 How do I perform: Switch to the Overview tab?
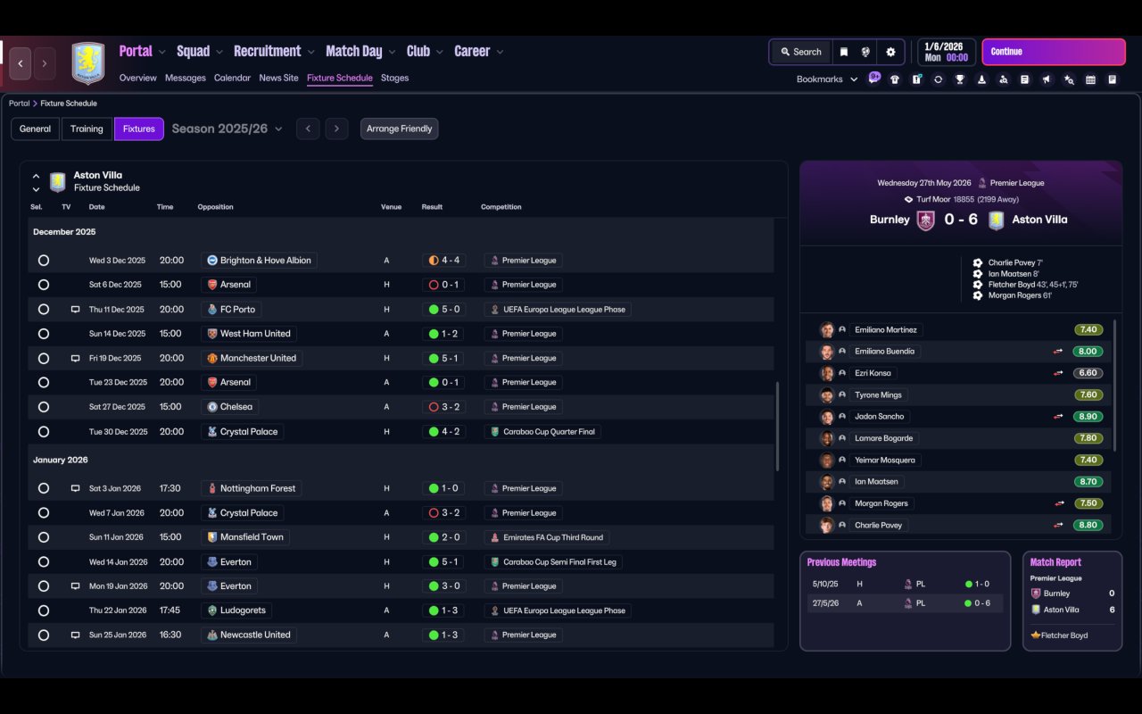click(x=138, y=78)
